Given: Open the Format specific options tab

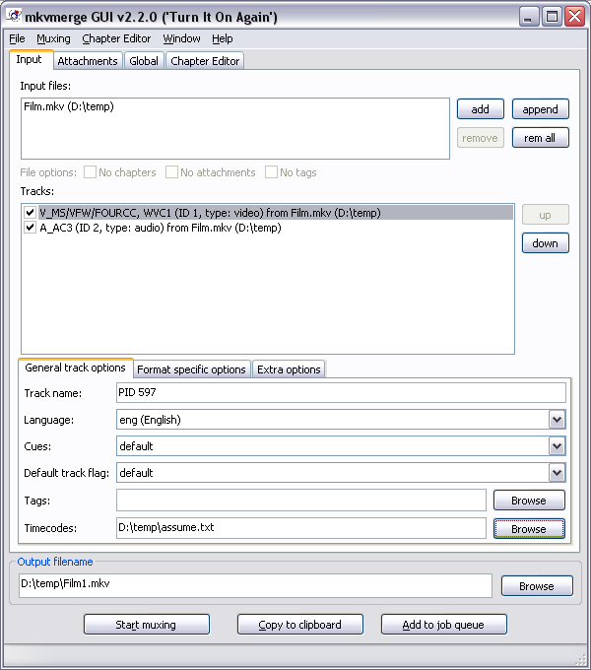Looking at the screenshot, I should point(191,369).
